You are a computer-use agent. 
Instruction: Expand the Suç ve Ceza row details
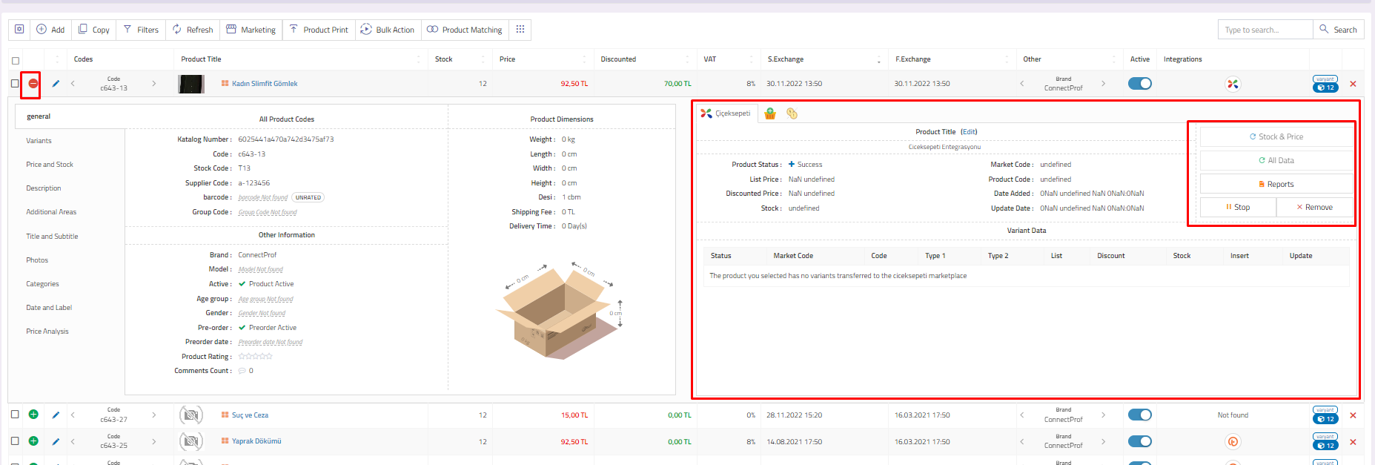[33, 415]
